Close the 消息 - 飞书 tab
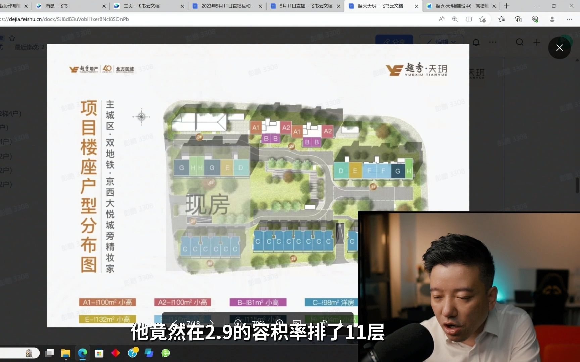 [104, 6]
